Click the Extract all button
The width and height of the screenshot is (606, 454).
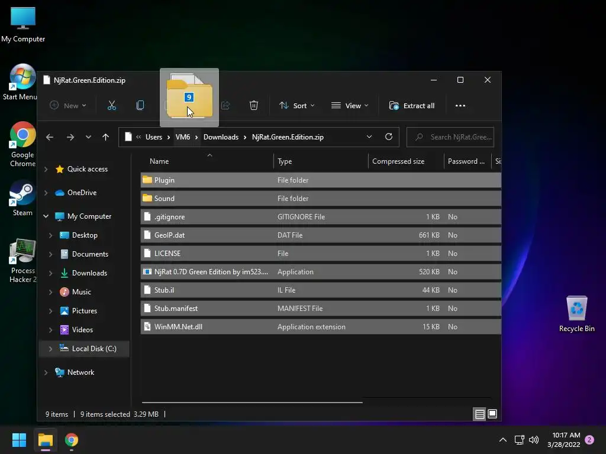point(412,105)
